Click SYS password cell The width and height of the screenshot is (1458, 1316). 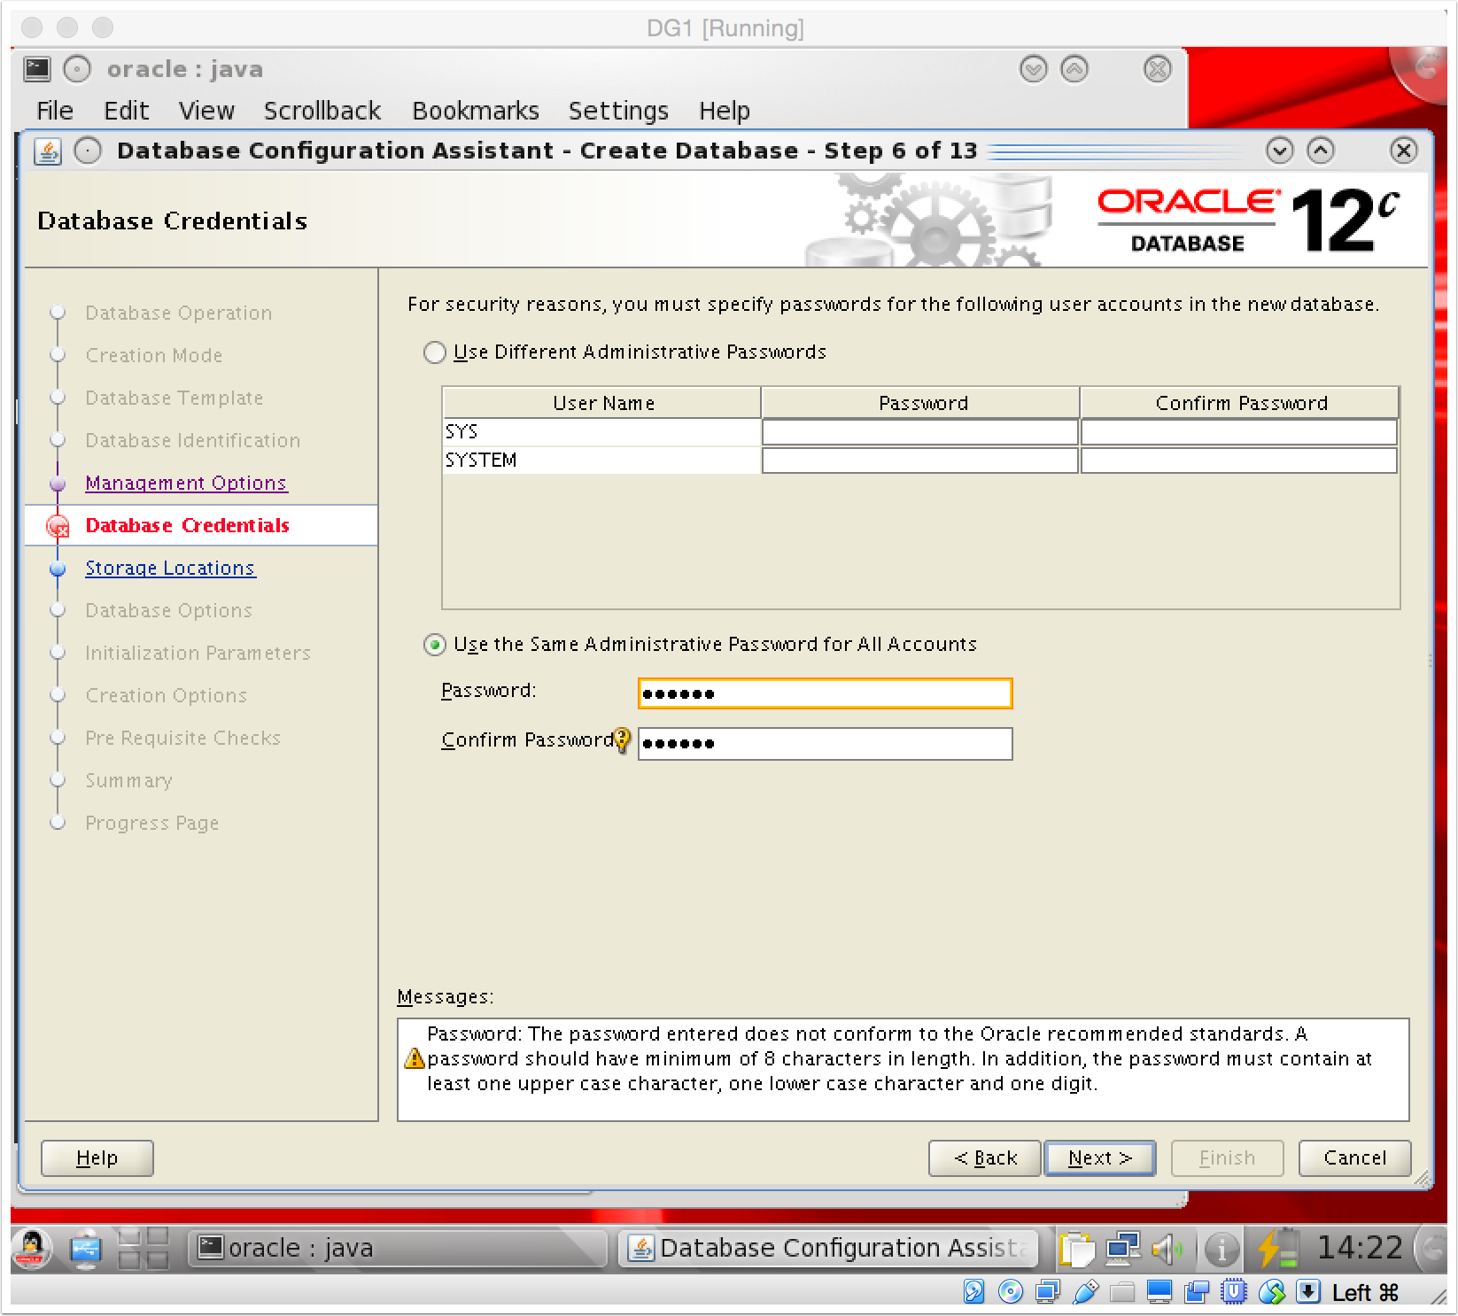click(x=920, y=432)
